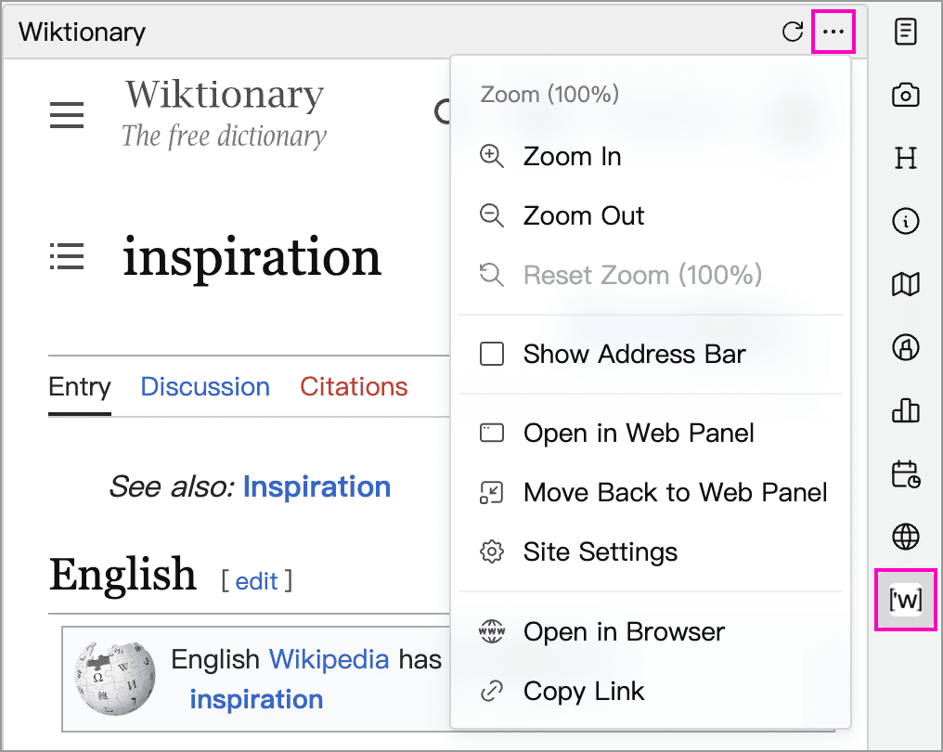Toggle the table of contents list icon
Viewport: 943px width, 752px height.
coord(67,256)
